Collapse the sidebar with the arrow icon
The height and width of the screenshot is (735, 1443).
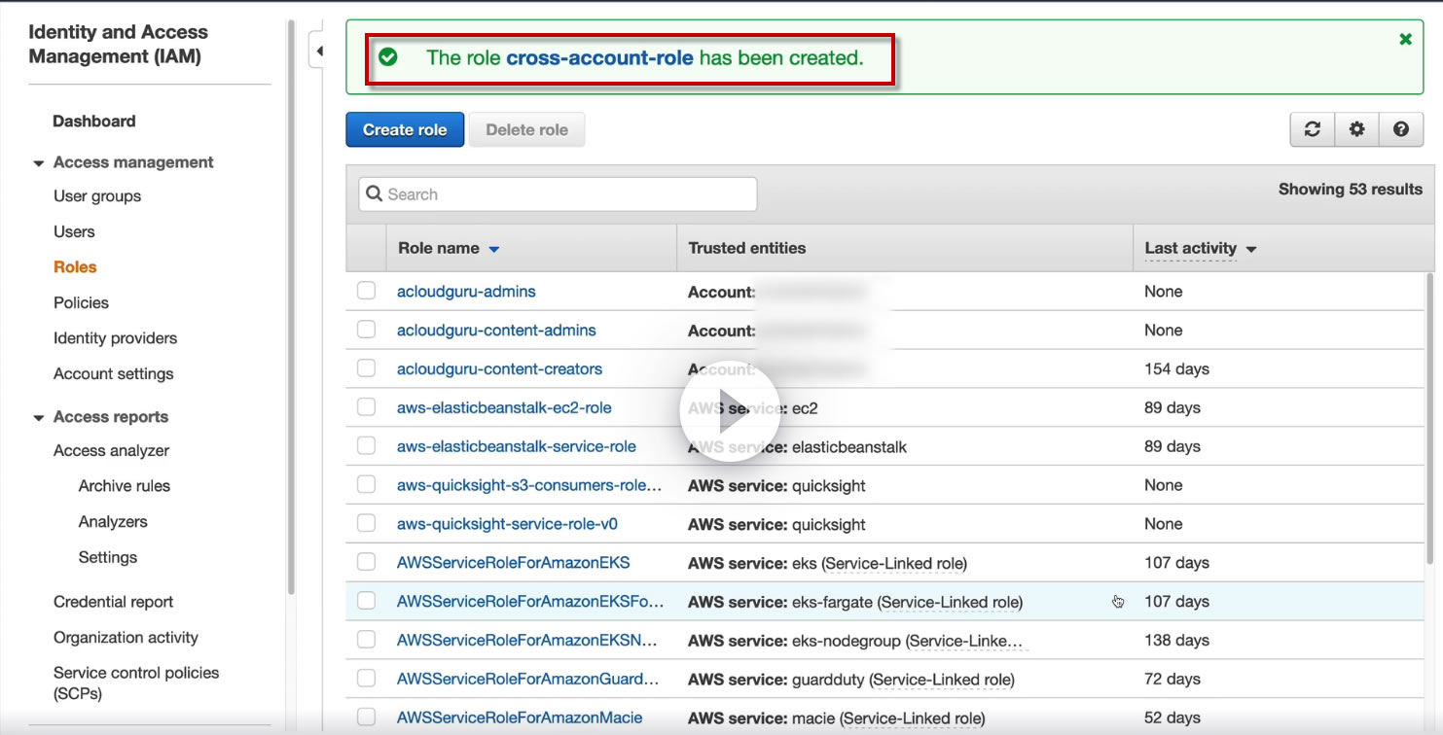pos(318,51)
